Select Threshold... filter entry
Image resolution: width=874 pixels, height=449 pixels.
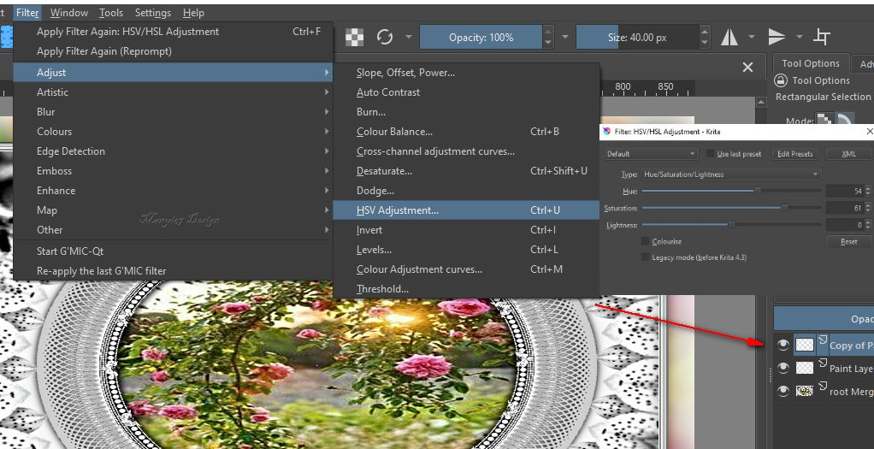pos(466,289)
